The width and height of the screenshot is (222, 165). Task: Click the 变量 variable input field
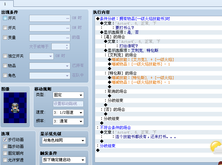click(x=50, y=38)
